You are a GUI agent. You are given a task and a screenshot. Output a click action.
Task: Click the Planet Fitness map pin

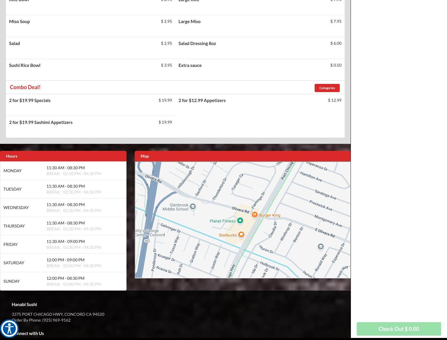[x=240, y=221]
